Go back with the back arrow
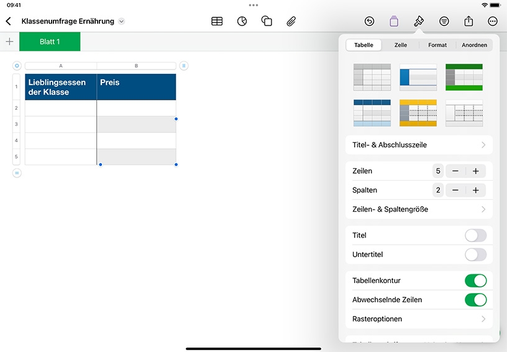Screen dimensions: 507x352 coord(9,21)
